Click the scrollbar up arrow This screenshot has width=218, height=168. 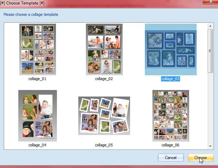click(x=210, y=26)
